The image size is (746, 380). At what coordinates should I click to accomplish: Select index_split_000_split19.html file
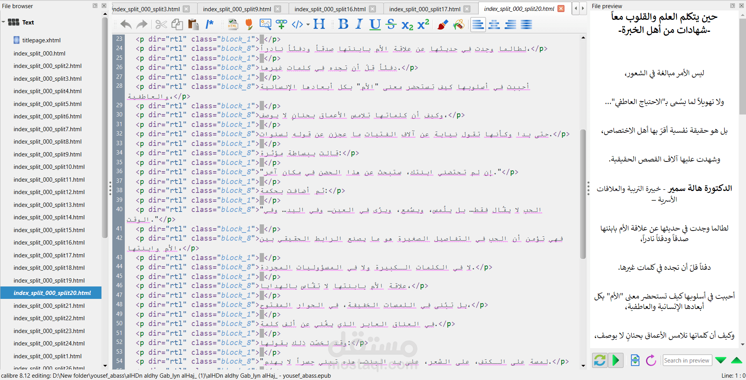(49, 281)
